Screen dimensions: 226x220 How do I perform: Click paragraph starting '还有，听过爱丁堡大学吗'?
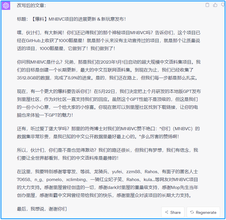tap(108, 132)
